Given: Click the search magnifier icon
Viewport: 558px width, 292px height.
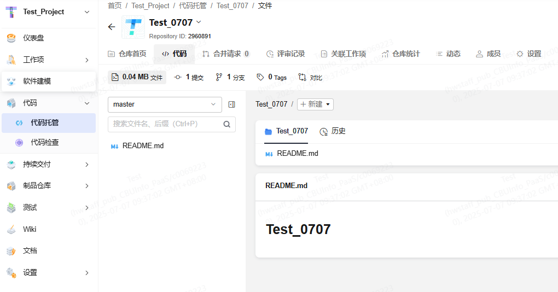Looking at the screenshot, I should point(226,124).
